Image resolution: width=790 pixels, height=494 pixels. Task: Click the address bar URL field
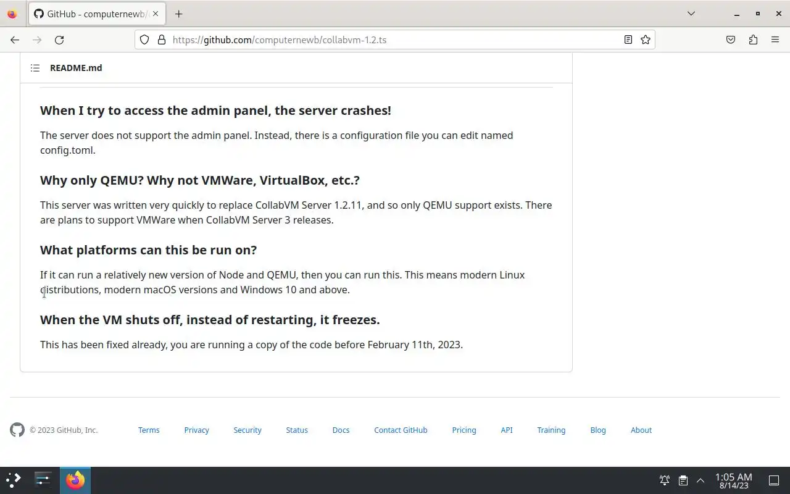[395, 40]
